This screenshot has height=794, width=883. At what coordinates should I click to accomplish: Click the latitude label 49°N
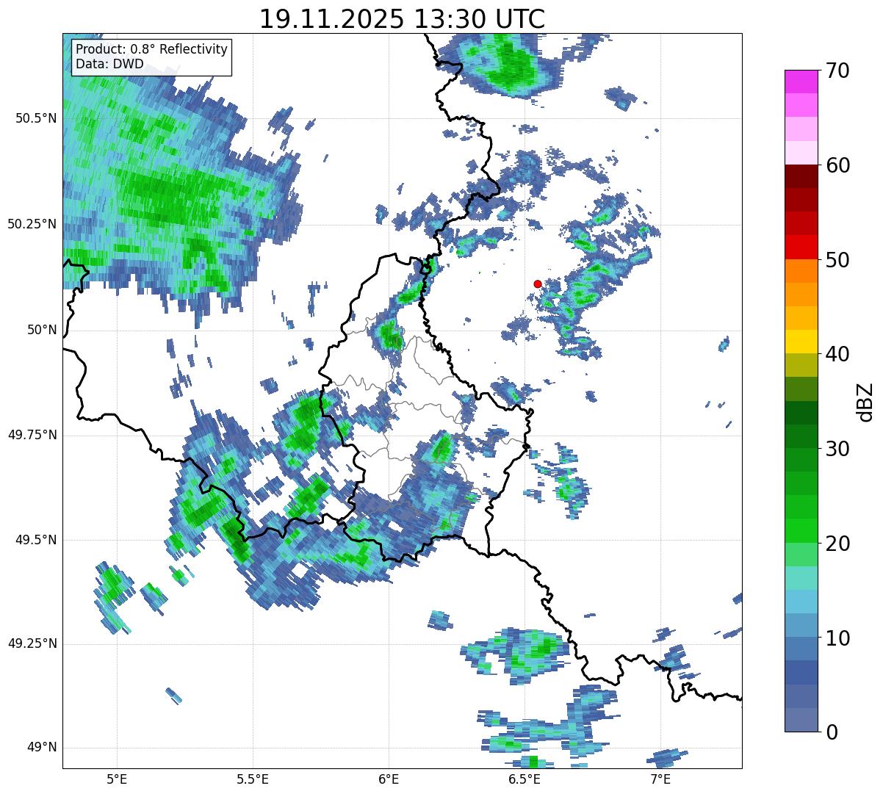point(41,748)
